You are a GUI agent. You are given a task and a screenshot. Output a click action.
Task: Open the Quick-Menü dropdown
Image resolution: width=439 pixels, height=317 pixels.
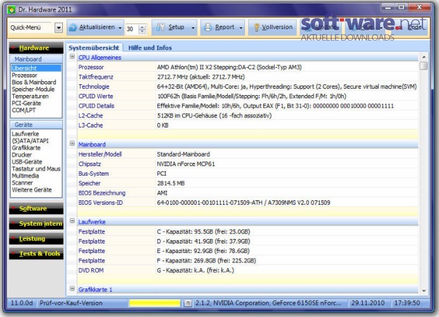(x=58, y=28)
